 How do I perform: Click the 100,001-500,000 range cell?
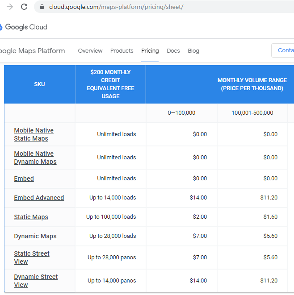pyautogui.click(x=252, y=113)
